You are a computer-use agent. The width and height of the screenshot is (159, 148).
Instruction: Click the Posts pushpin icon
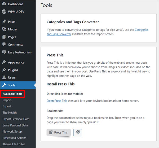pos(4,22)
